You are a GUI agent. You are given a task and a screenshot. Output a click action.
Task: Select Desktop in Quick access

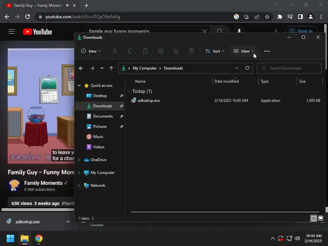click(x=100, y=96)
